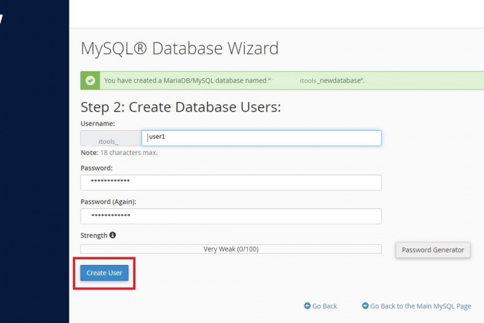Click the Username label
484x323 pixels.
(98, 124)
